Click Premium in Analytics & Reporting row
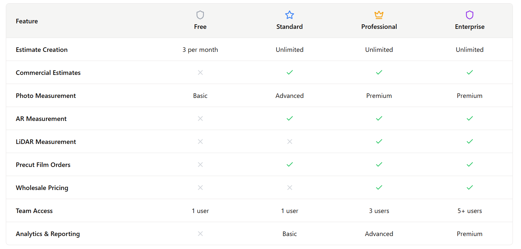This screenshot has width=521, height=249. (470, 234)
